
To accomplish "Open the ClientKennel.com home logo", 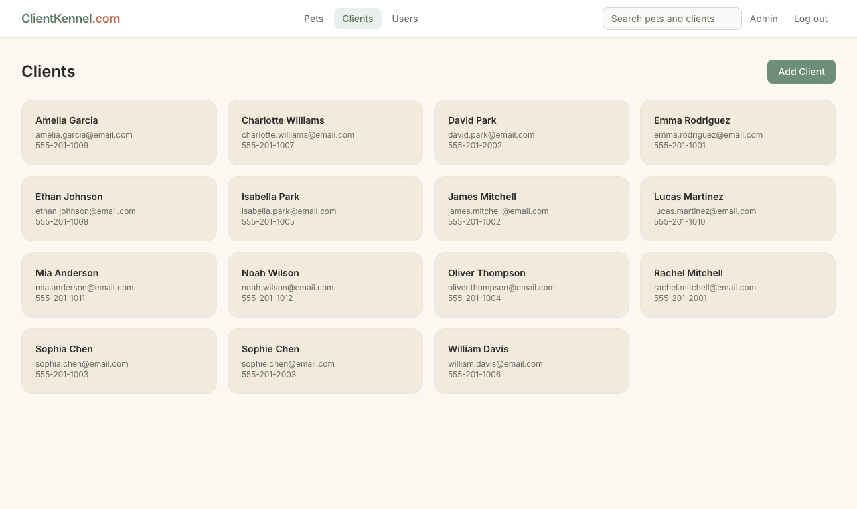I will pos(70,19).
